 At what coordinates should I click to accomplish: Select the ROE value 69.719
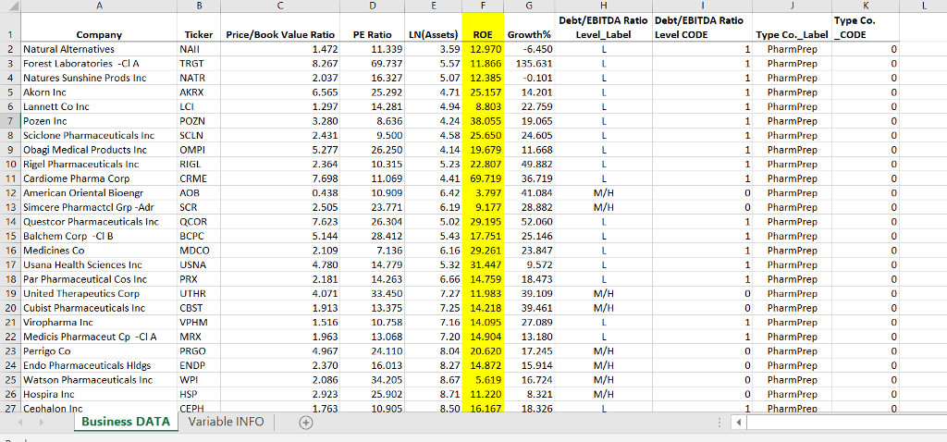point(483,178)
